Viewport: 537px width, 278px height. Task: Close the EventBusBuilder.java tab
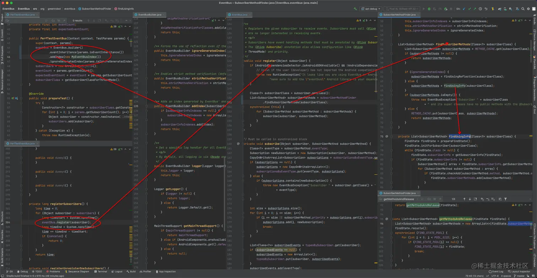164,15
